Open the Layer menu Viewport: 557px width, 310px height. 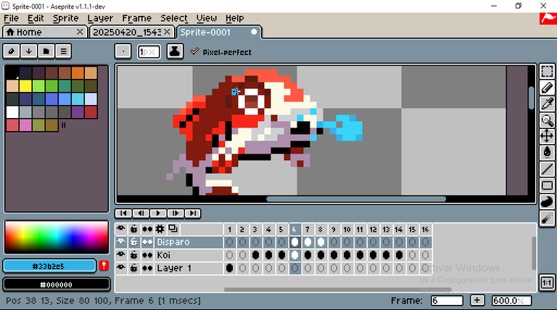100,18
